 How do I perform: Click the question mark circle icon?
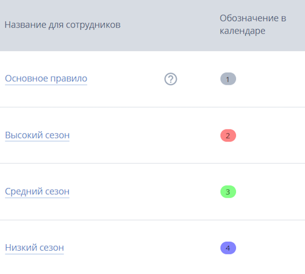click(171, 79)
